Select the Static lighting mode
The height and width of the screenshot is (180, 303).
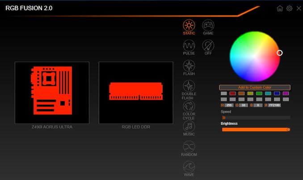(x=189, y=27)
